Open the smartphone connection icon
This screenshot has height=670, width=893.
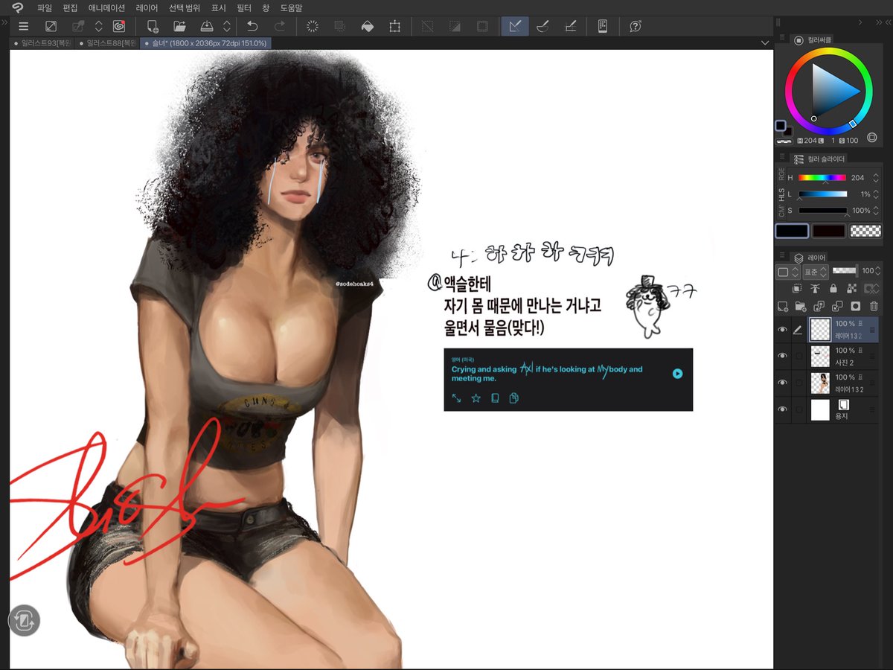(603, 26)
